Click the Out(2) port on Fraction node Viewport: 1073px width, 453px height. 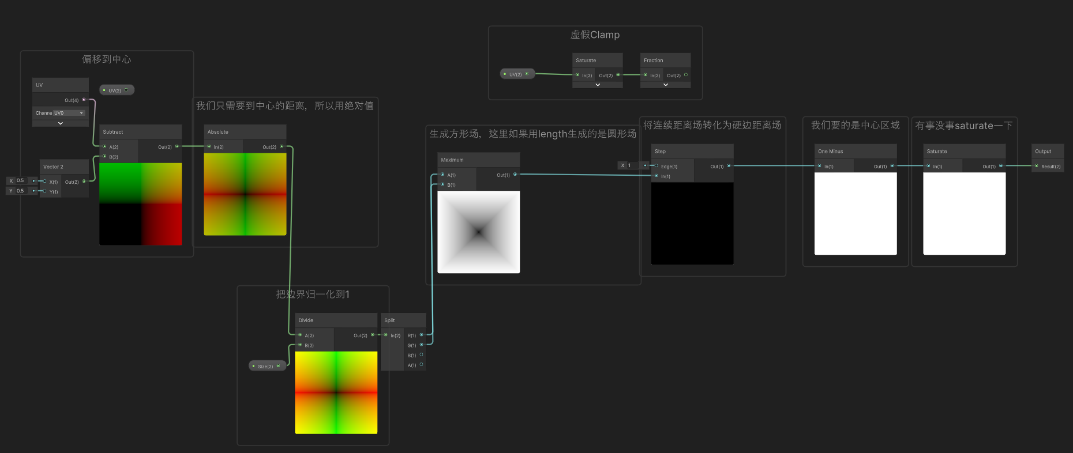(x=686, y=75)
